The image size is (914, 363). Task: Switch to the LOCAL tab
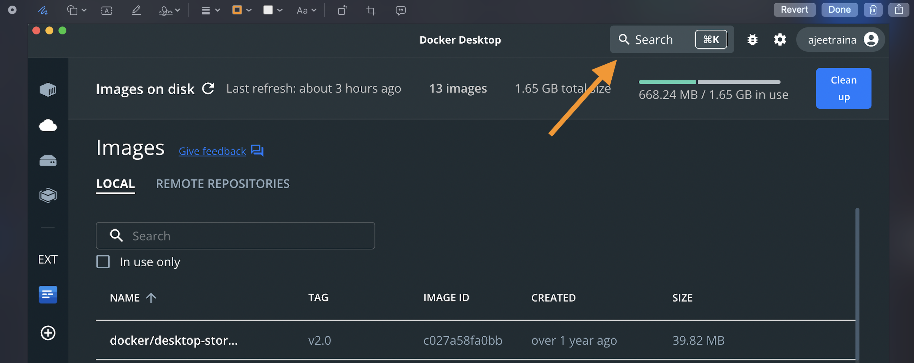tap(115, 184)
